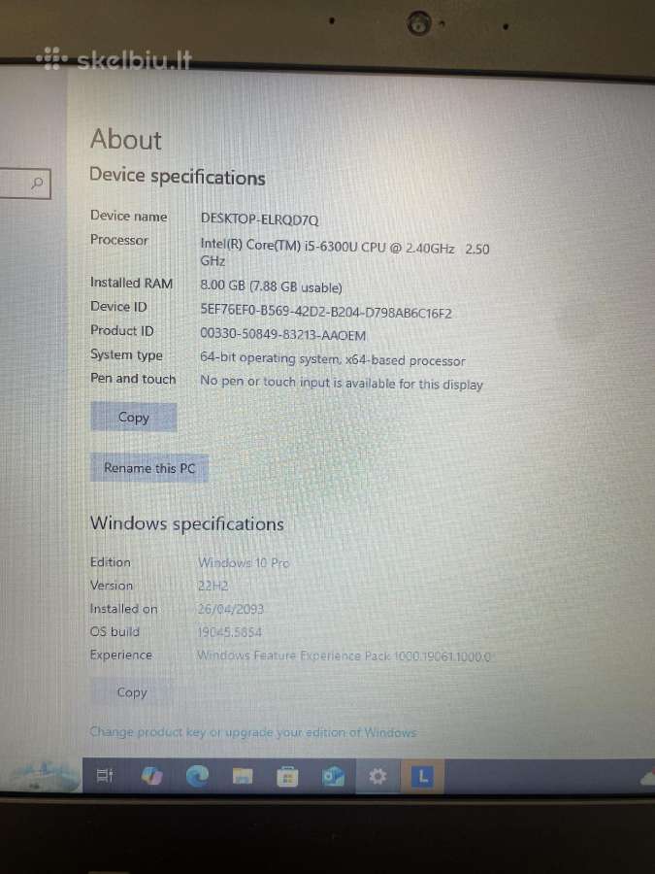Select the 8.00 GB installed RAM value
The image size is (655, 874).
pos(271,286)
